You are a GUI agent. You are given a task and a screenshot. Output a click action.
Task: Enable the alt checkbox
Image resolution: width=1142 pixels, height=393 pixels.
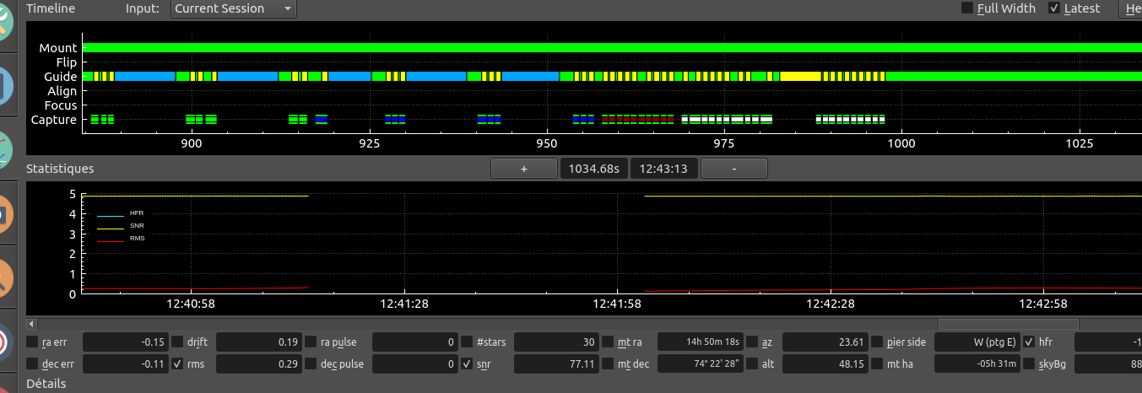(x=751, y=364)
